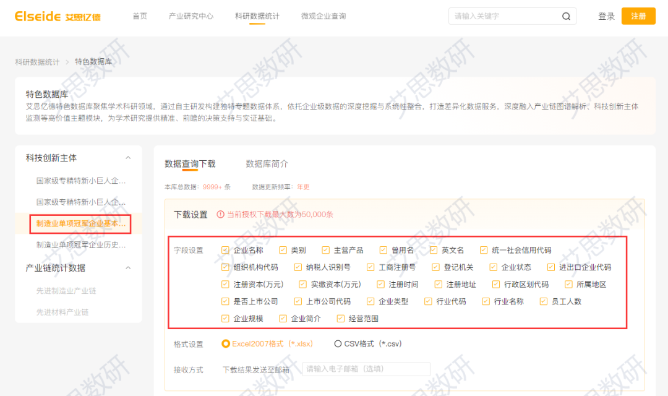The width and height of the screenshot is (668, 396).
Task: Toggle the 行业代码 checkbox
Action: 428,301
